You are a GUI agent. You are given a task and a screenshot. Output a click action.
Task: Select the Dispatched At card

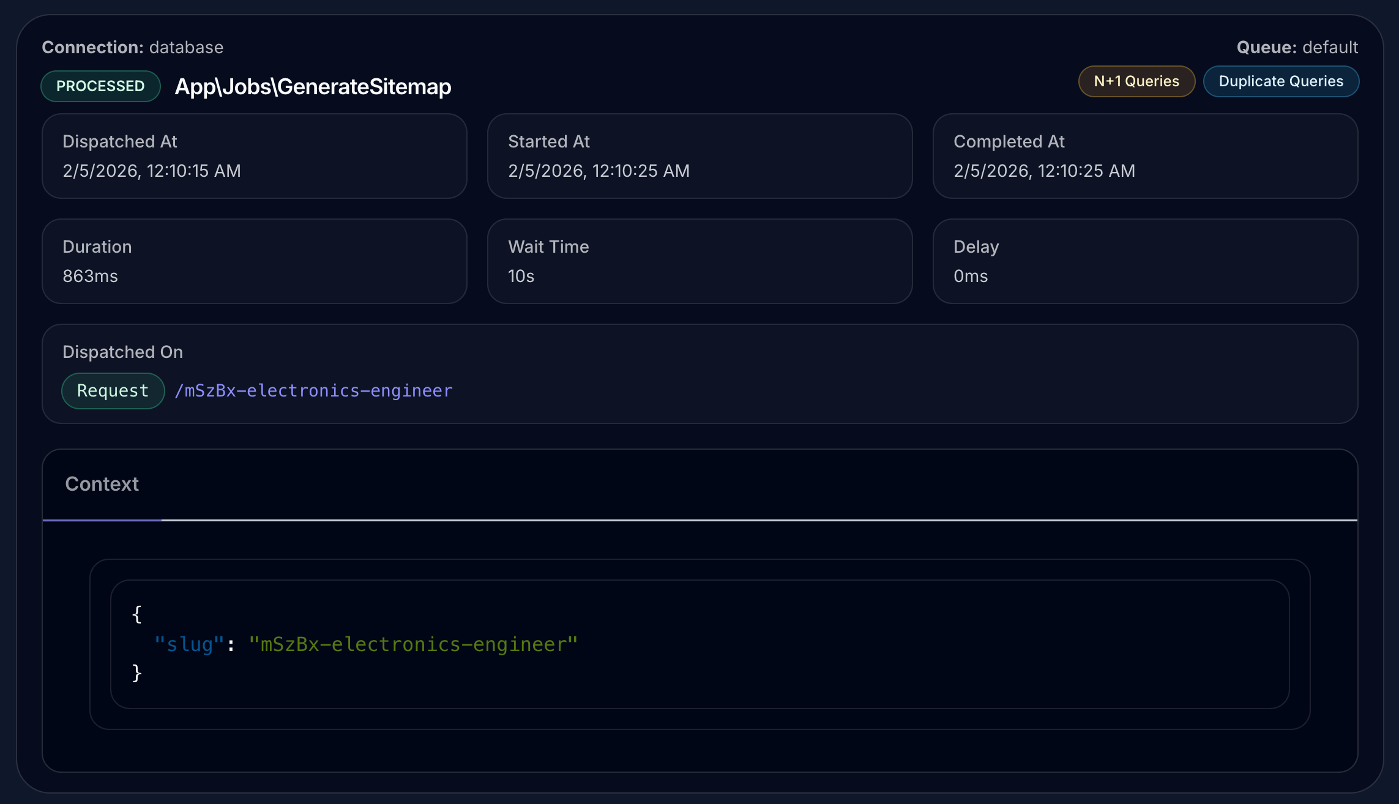click(x=254, y=156)
